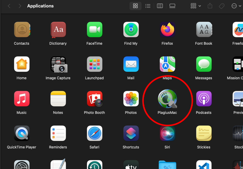Image resolution: width=243 pixels, height=169 pixels.
Task: Open the PlagiusMac application
Action: (167, 99)
